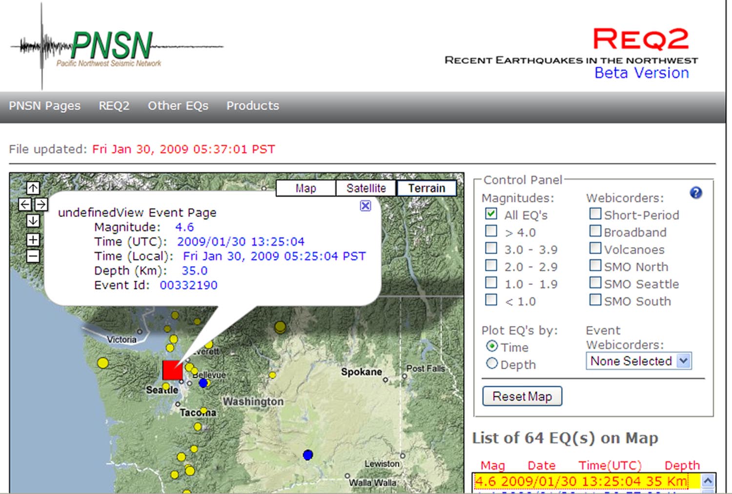This screenshot has height=494, width=732.
Task: Open the Other EQs menu
Action: point(178,106)
